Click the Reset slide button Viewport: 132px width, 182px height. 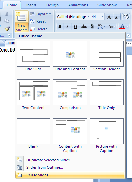[38, 21]
